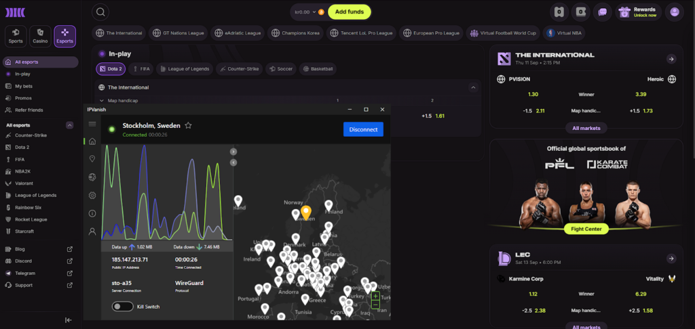This screenshot has width=695, height=329.
Task: Switch to the Sports tab
Action: [x=16, y=37]
